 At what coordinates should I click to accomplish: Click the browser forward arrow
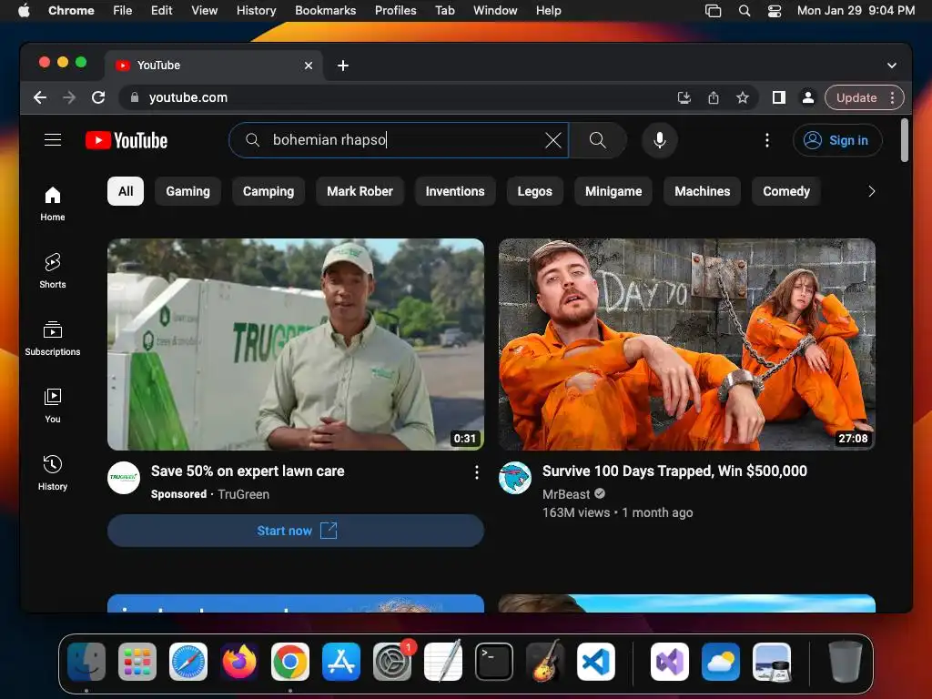[x=69, y=97]
